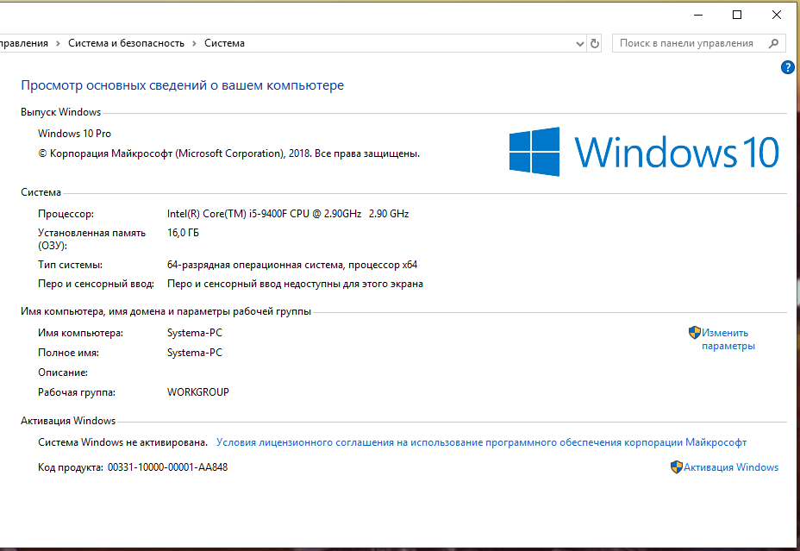Click the Просмотр основных сведений heading
The height and width of the screenshot is (551, 800).
(182, 85)
